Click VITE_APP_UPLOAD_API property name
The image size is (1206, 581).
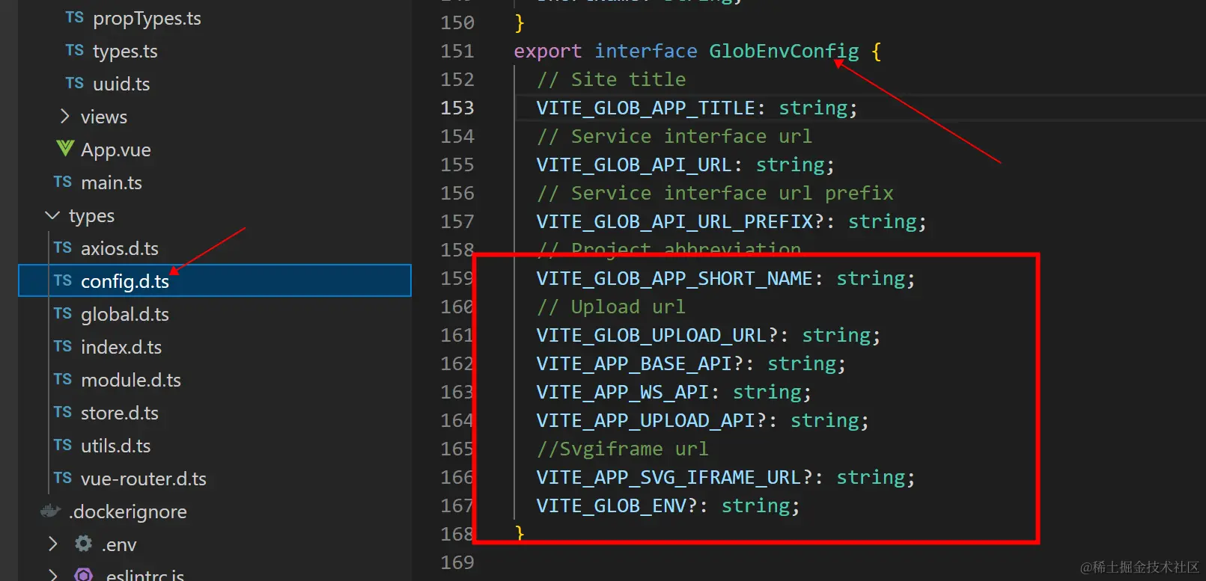tap(645, 420)
